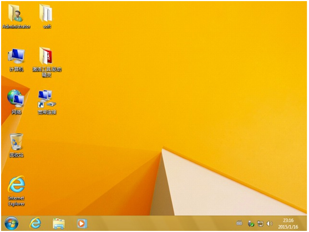
Task: Click empty area of the taskbar
Action: [x=158, y=223]
